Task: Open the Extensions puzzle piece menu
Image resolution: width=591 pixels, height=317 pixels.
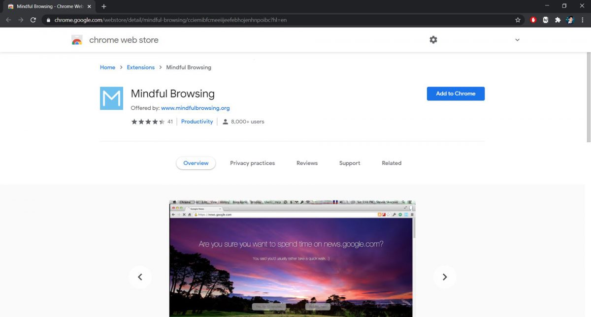Action: (x=558, y=20)
